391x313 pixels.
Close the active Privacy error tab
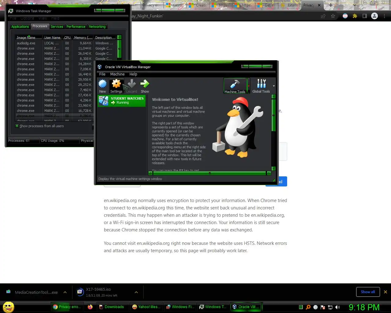[x=319, y=5]
